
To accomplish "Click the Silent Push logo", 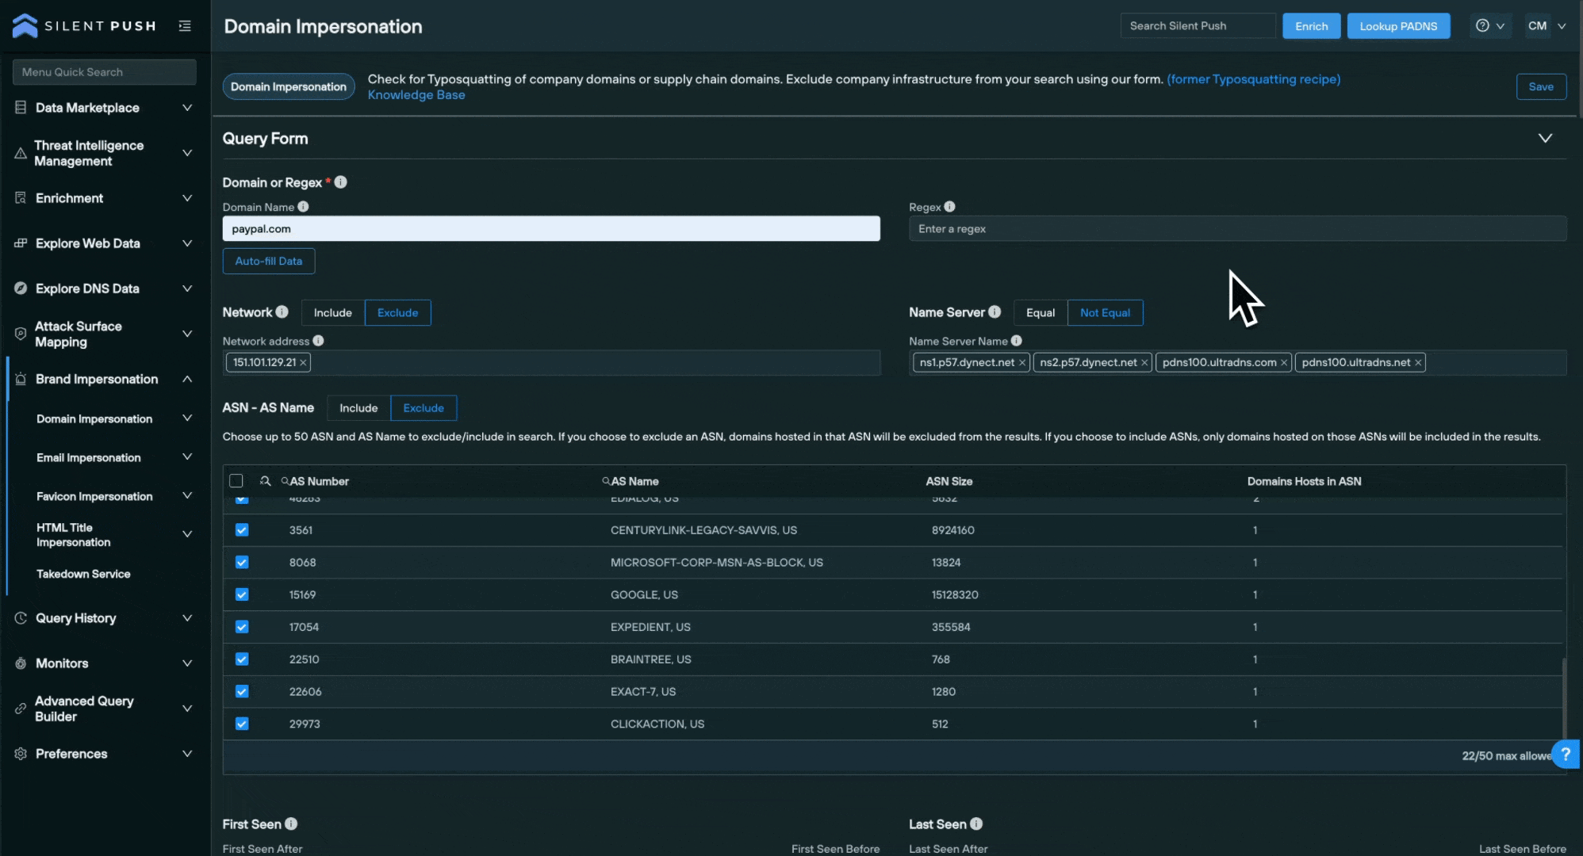I will tap(84, 25).
